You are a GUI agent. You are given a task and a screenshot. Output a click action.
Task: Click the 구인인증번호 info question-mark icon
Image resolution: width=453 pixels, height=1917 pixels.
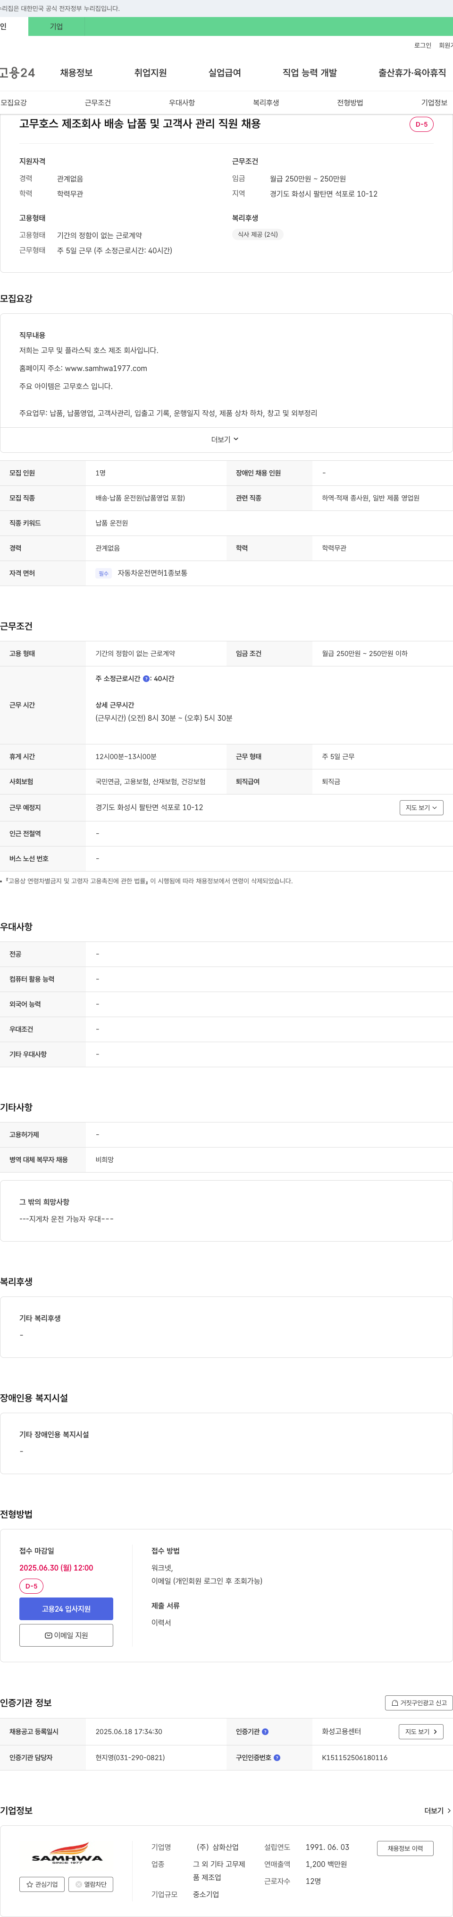coord(277,1758)
